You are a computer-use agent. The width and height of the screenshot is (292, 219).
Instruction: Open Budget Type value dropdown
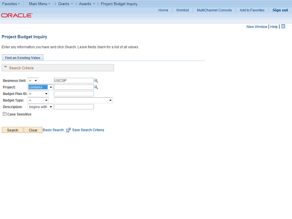click(x=83, y=100)
